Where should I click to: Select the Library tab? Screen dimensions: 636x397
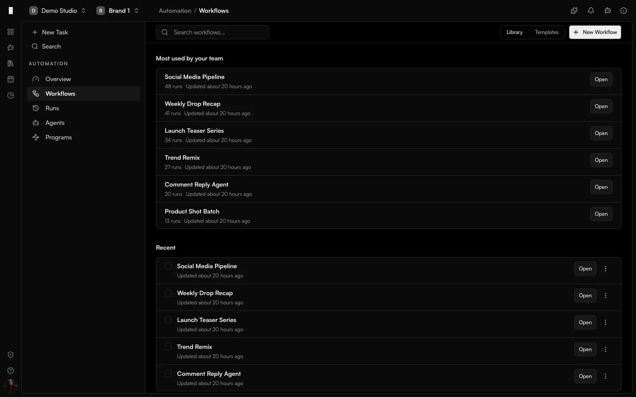515,32
